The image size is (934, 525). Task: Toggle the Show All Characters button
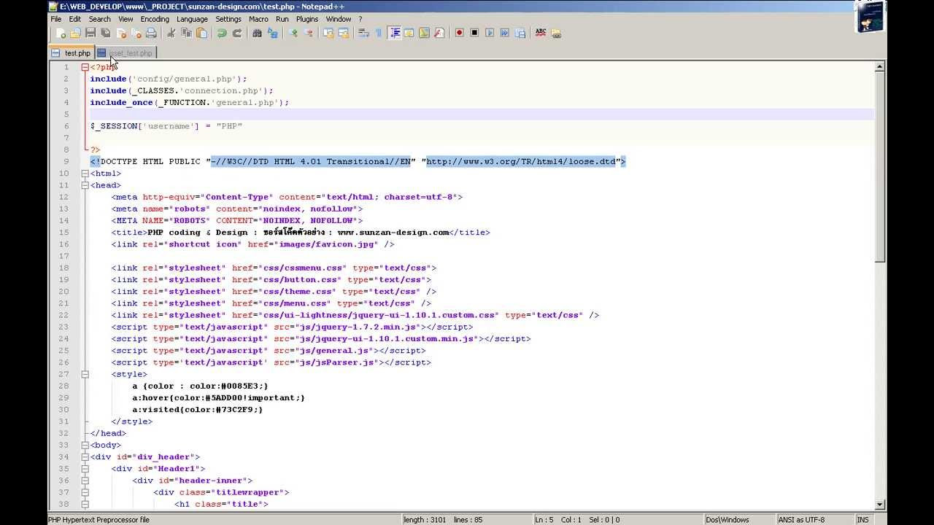pyautogui.click(x=379, y=33)
